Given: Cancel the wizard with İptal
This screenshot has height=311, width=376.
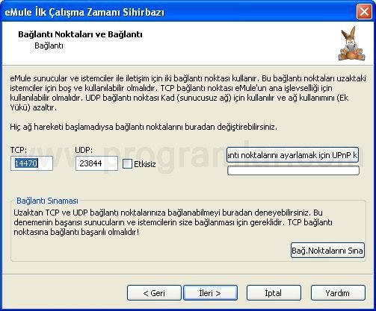Looking at the screenshot, I should pyautogui.click(x=274, y=293).
